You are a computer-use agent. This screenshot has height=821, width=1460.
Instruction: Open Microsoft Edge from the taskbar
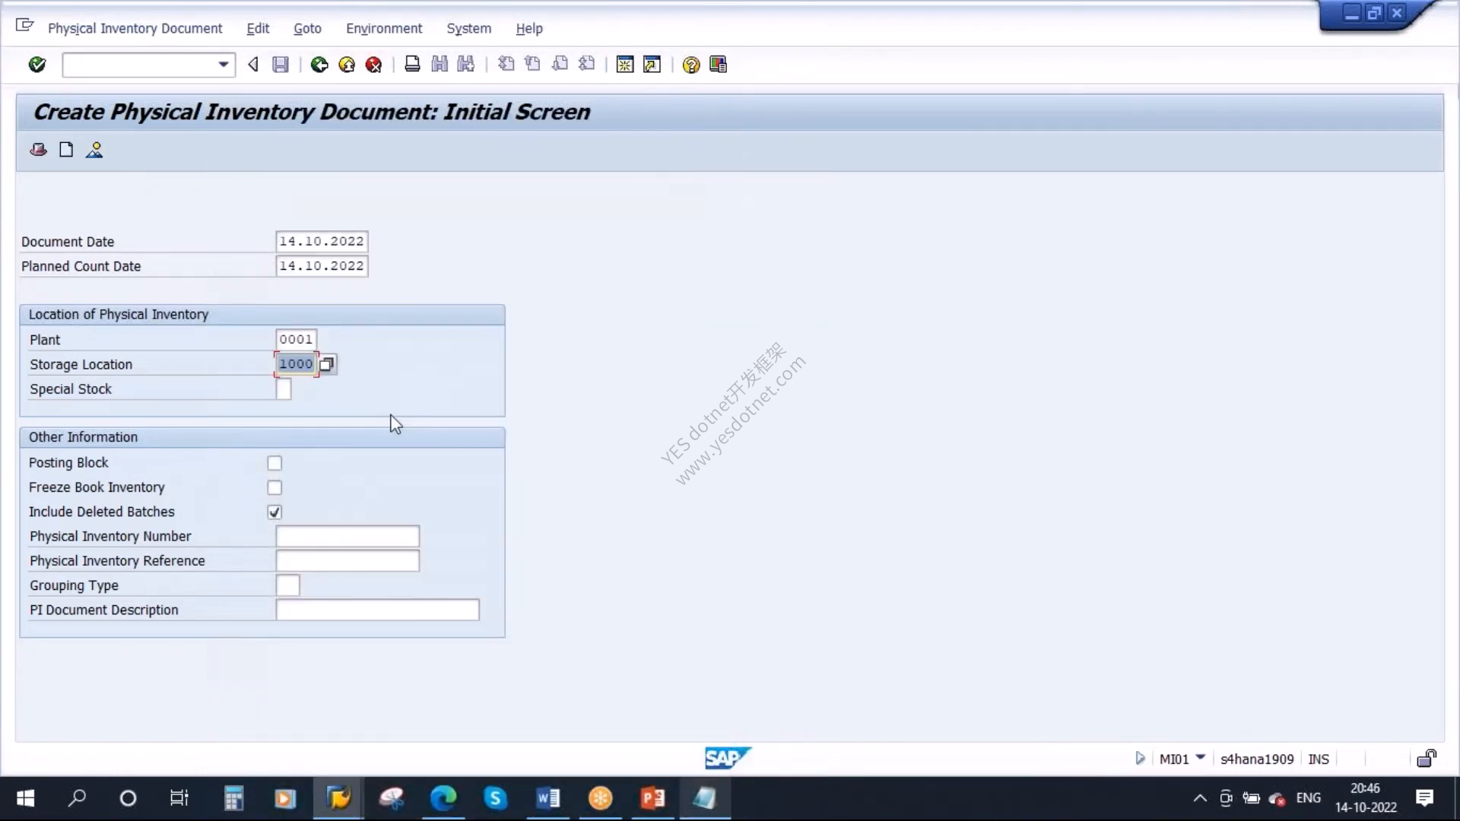(443, 798)
